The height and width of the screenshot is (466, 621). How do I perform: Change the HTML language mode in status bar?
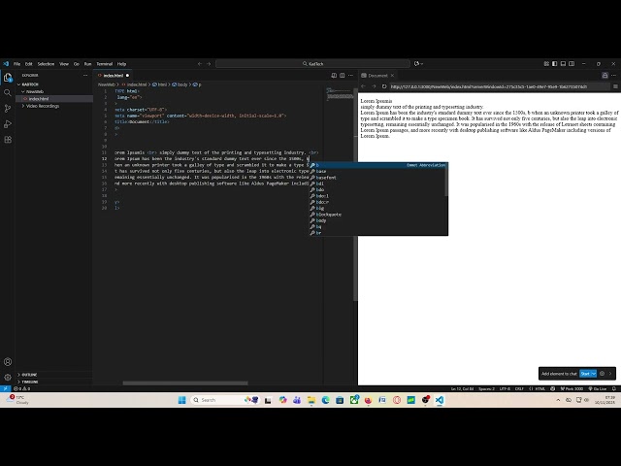540,388
